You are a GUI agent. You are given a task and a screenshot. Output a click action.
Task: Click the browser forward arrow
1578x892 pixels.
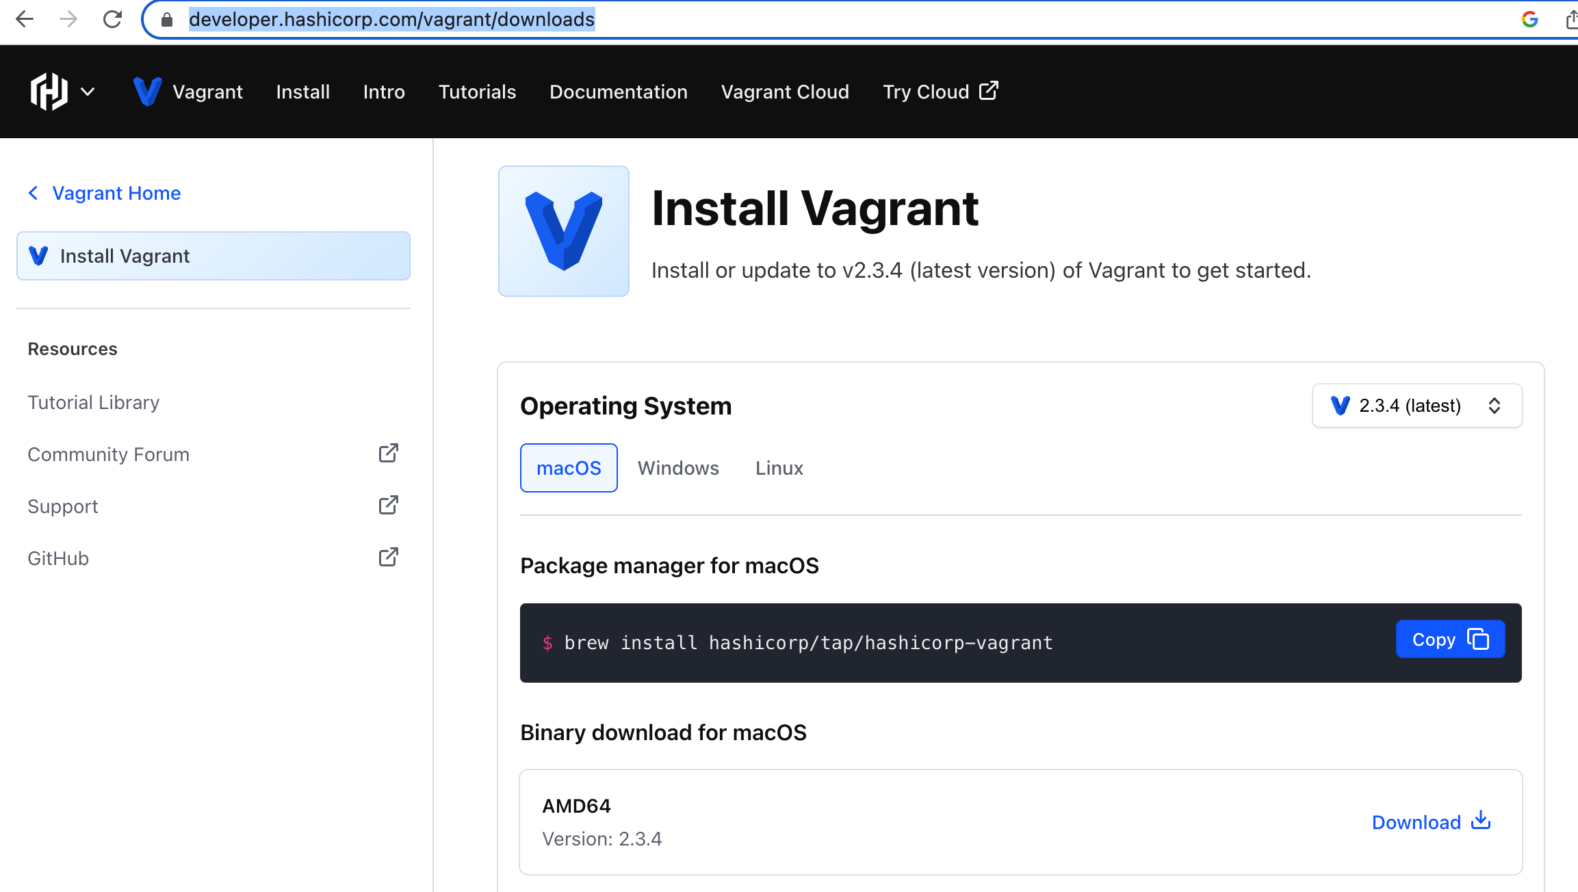pos(68,19)
